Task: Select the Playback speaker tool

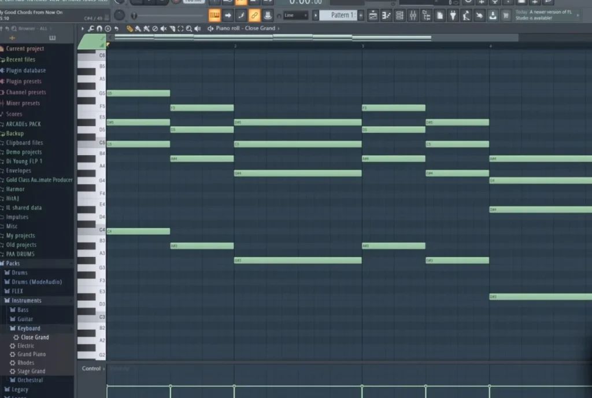Action: click(x=198, y=28)
